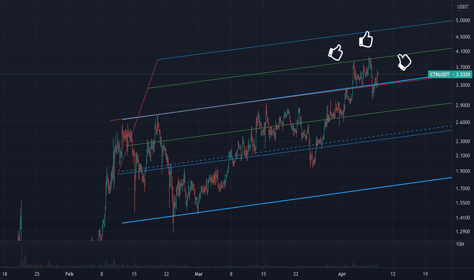Click the Feb label on time axis
Viewport: 474px width, 280px height.
pos(69,274)
